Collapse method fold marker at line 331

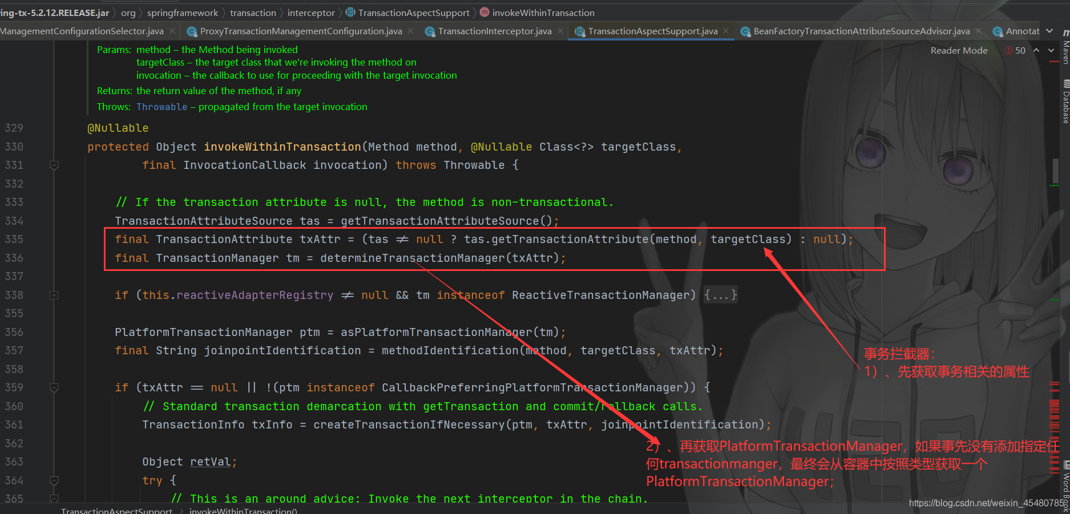(54, 165)
